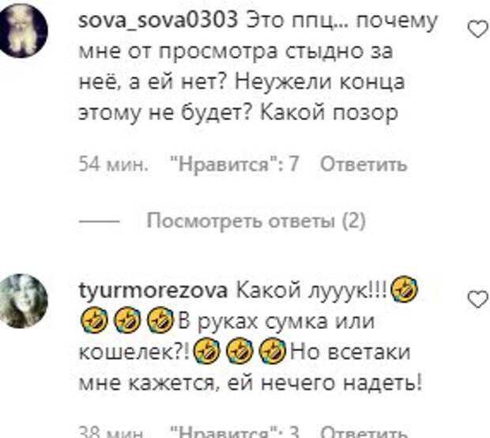Click the text "ей нечего надеть!"
490x438 pixels.
pos(324,383)
